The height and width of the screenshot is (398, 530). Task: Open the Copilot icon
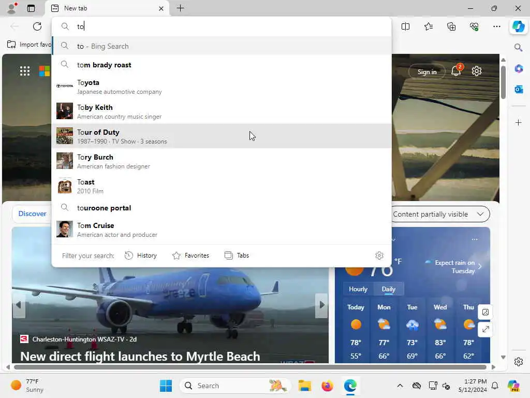coord(519,26)
